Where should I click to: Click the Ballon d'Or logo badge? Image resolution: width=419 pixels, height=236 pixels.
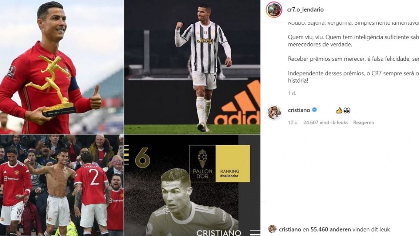pyautogui.click(x=202, y=164)
